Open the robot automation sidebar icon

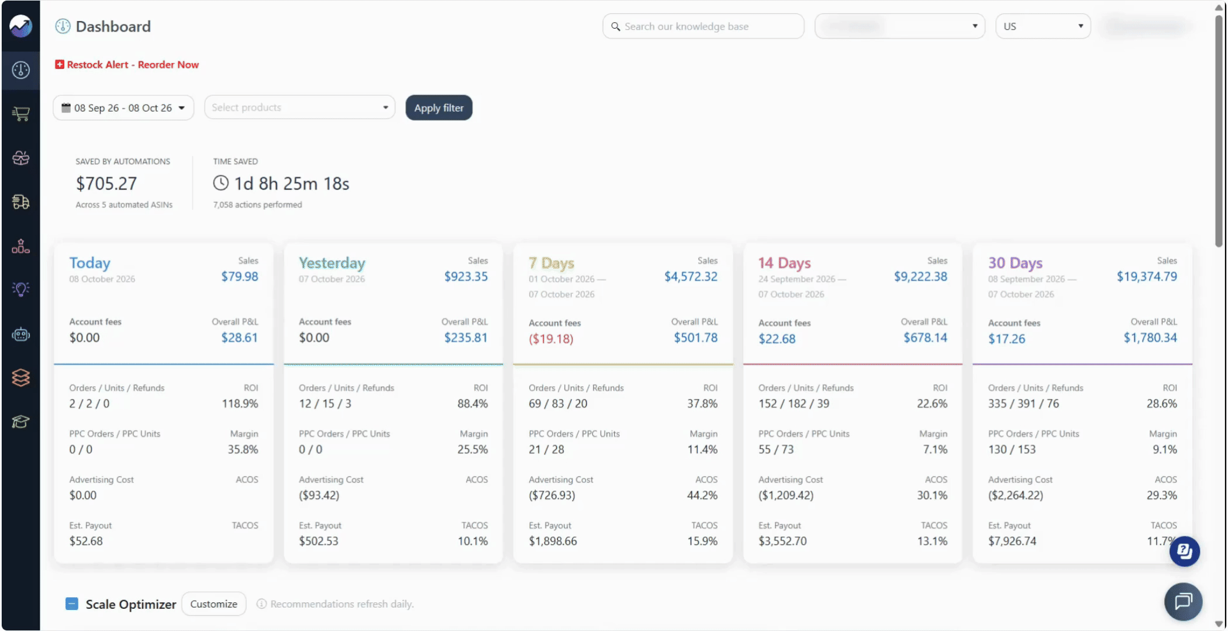pyautogui.click(x=20, y=334)
